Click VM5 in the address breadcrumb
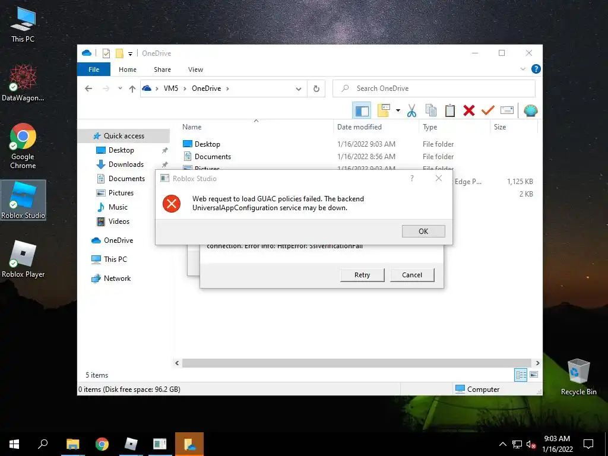The height and width of the screenshot is (456, 608). (x=170, y=88)
